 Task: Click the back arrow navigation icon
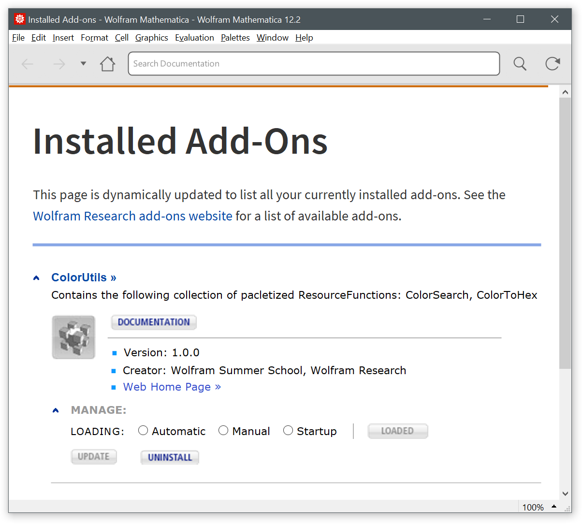pos(28,64)
